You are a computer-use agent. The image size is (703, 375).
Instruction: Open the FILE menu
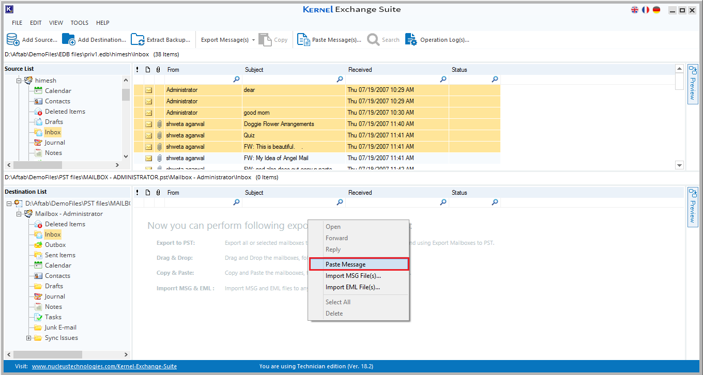coord(17,23)
